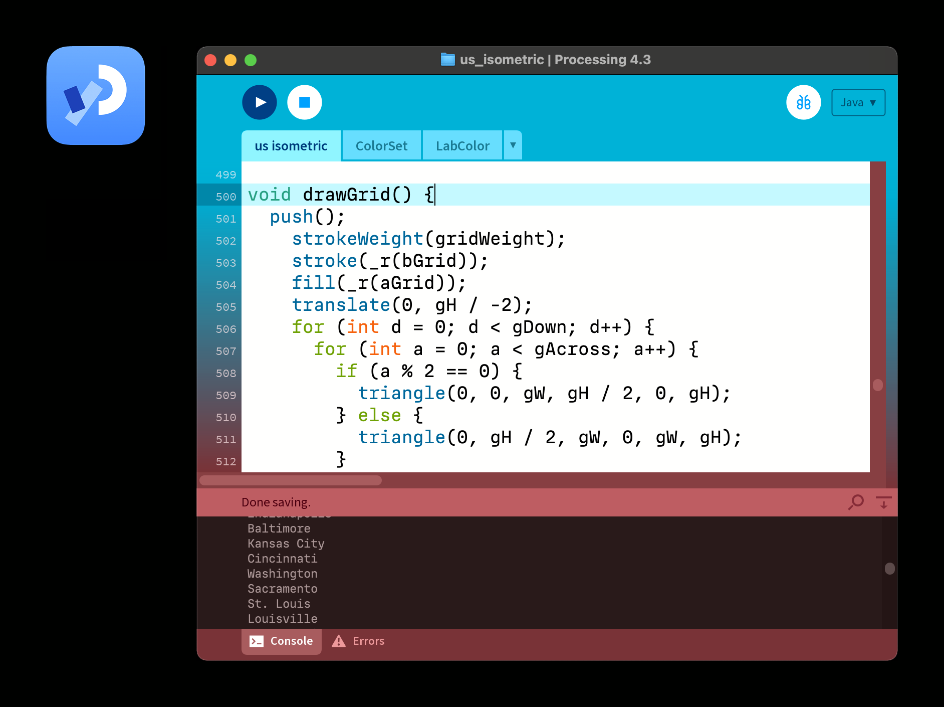Switch to the ColorSet tab

381,146
